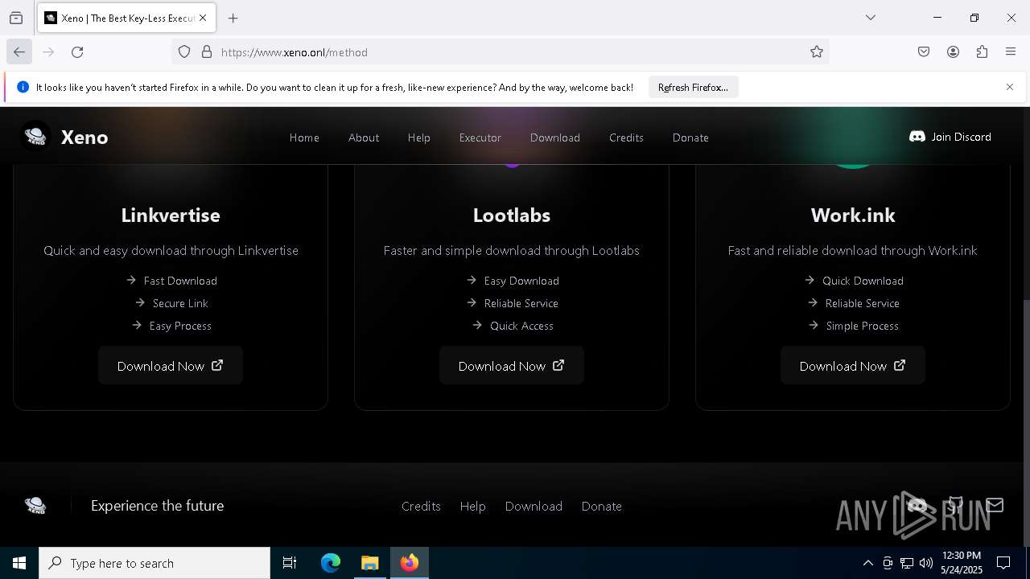Click Download Now under Work.ink

(853, 366)
